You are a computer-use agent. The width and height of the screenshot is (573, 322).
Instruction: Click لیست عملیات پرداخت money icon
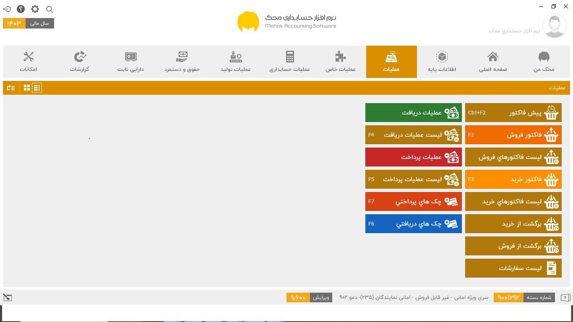[451, 179]
